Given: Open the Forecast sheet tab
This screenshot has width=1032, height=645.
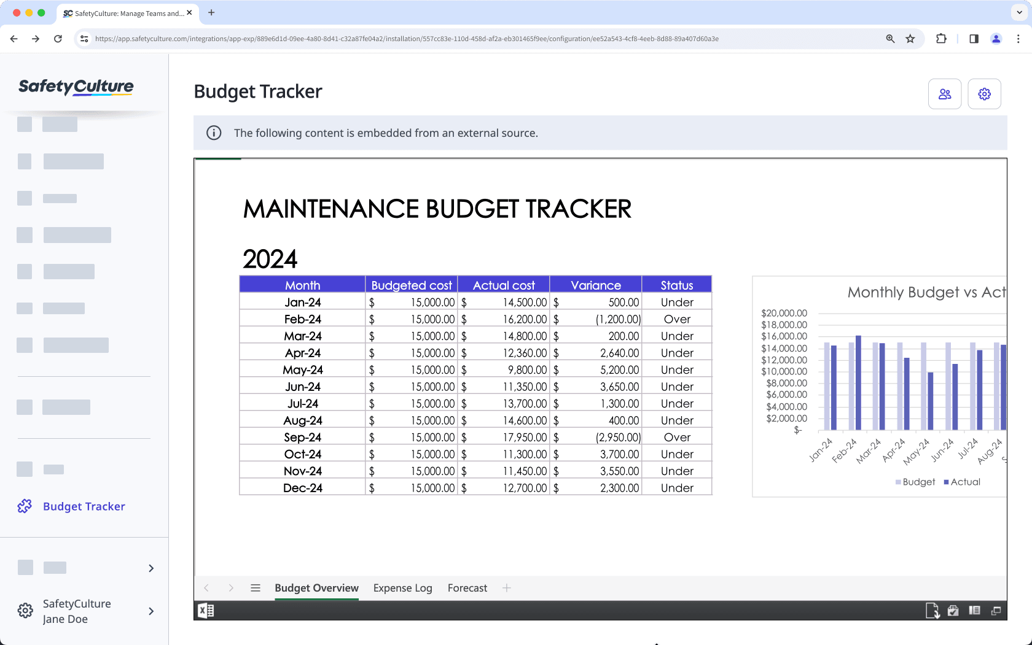Looking at the screenshot, I should (x=467, y=587).
